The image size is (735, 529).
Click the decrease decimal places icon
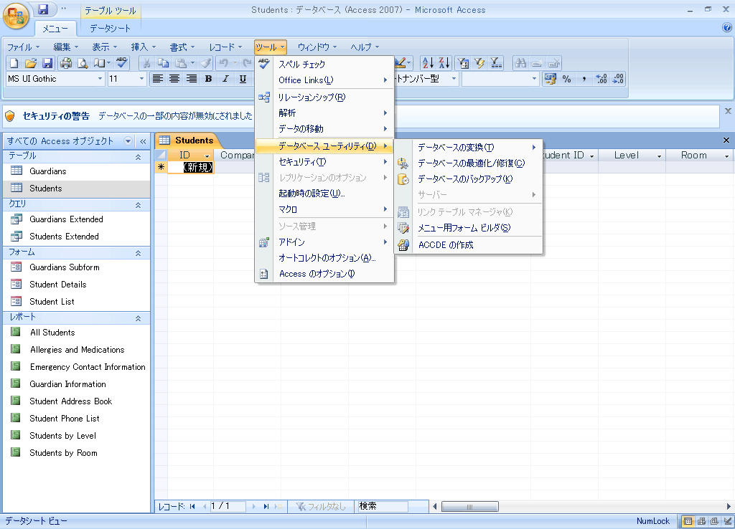coord(618,79)
